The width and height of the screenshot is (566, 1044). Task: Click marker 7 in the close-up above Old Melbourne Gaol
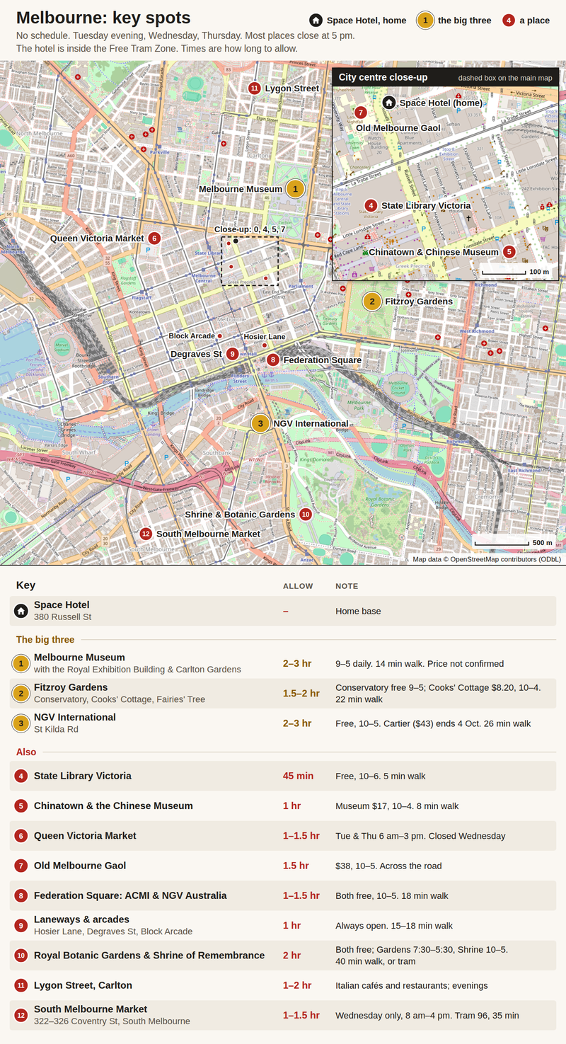[360, 113]
